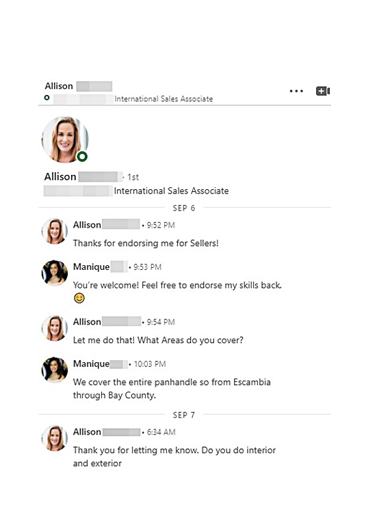Open the three-dot more options menu
The width and height of the screenshot is (377, 529).
[296, 91]
